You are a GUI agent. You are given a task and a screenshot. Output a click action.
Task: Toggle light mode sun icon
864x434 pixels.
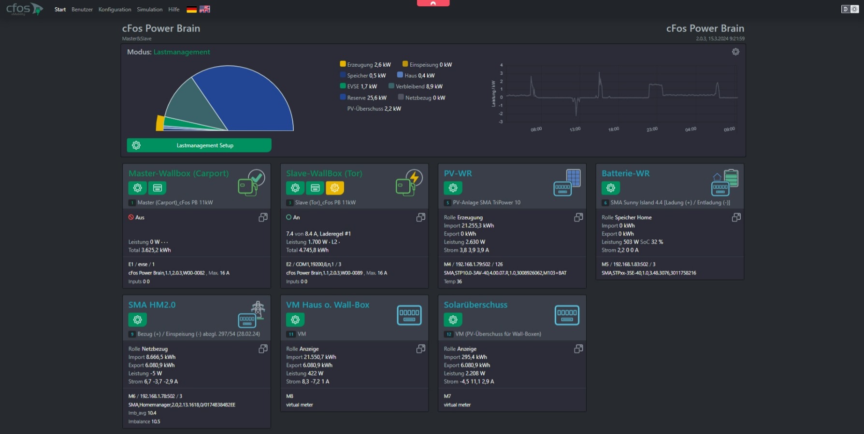pyautogui.click(x=854, y=9)
